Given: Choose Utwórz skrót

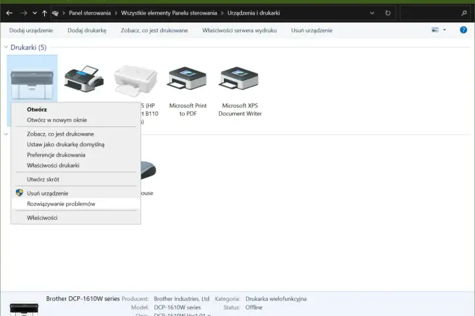Looking at the screenshot, I should [76, 179].
